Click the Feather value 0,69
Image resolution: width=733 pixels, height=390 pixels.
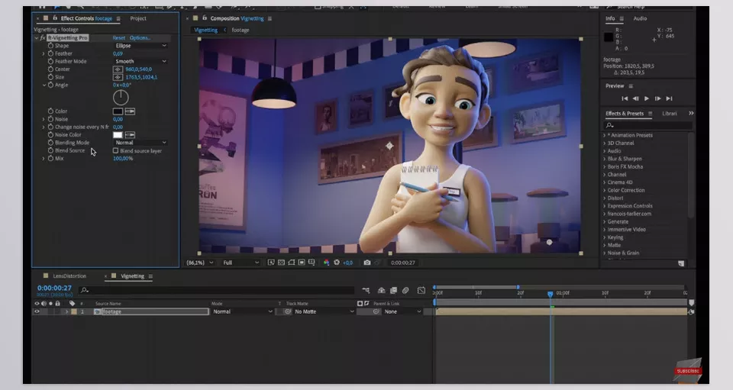(x=118, y=53)
